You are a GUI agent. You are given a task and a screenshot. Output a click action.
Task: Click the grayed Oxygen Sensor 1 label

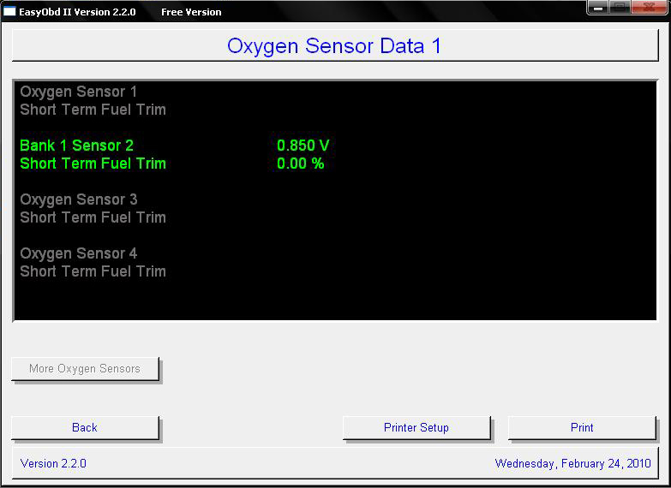click(x=78, y=92)
